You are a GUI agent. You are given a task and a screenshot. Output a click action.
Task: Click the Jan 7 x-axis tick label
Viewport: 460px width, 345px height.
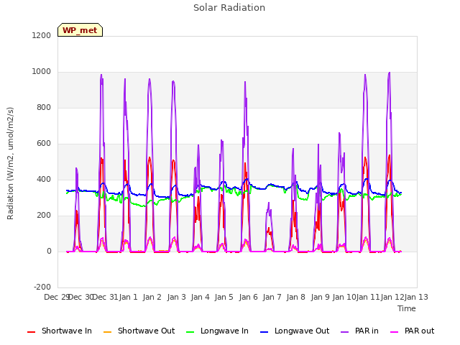(x=272, y=297)
